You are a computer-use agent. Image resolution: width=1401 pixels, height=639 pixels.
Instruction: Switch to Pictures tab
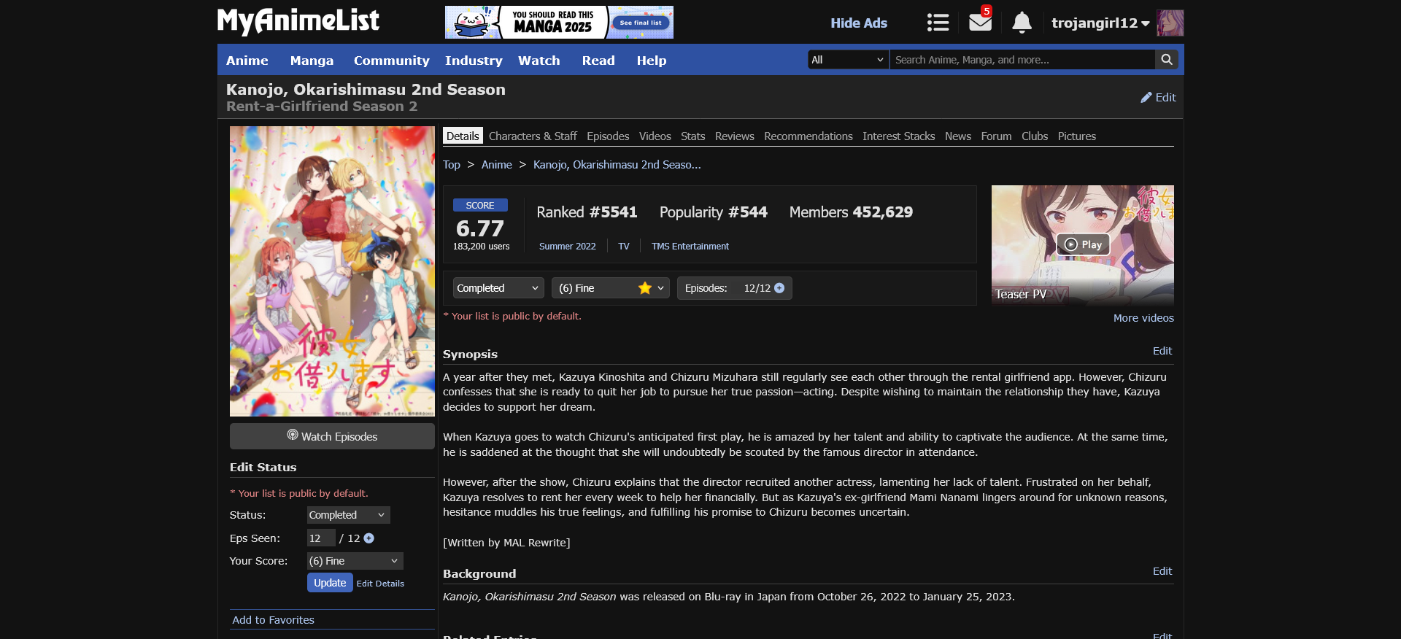point(1076,136)
